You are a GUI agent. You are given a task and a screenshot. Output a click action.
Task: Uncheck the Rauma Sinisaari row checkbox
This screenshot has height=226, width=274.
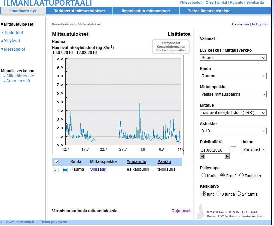[x=56, y=170]
